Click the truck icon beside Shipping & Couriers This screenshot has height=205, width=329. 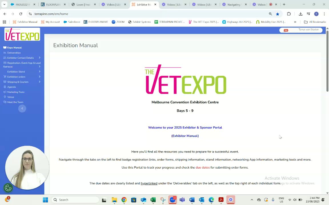click(x=5, y=82)
